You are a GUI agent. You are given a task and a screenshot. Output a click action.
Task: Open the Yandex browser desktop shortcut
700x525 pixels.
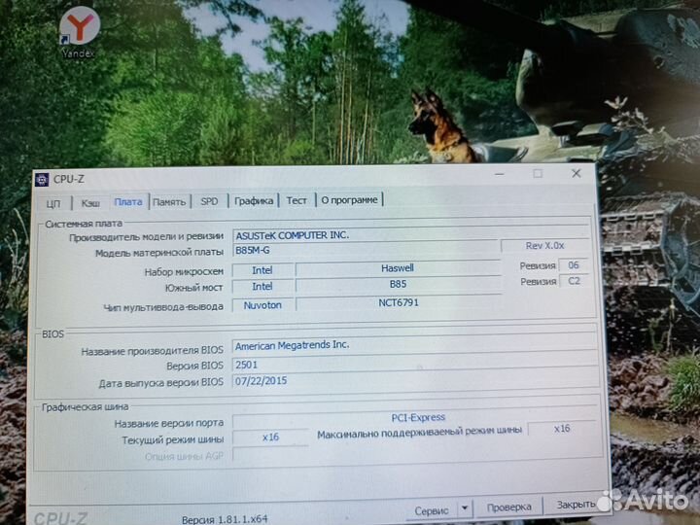coord(79,33)
